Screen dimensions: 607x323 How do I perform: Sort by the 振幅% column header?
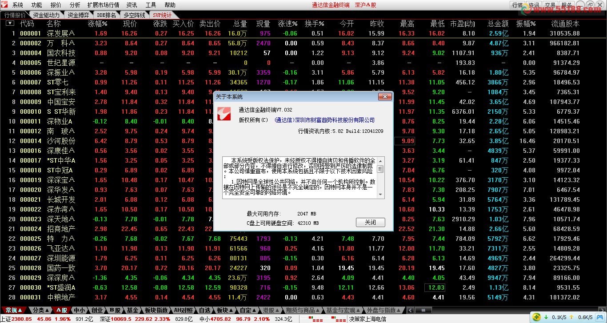click(x=526, y=24)
